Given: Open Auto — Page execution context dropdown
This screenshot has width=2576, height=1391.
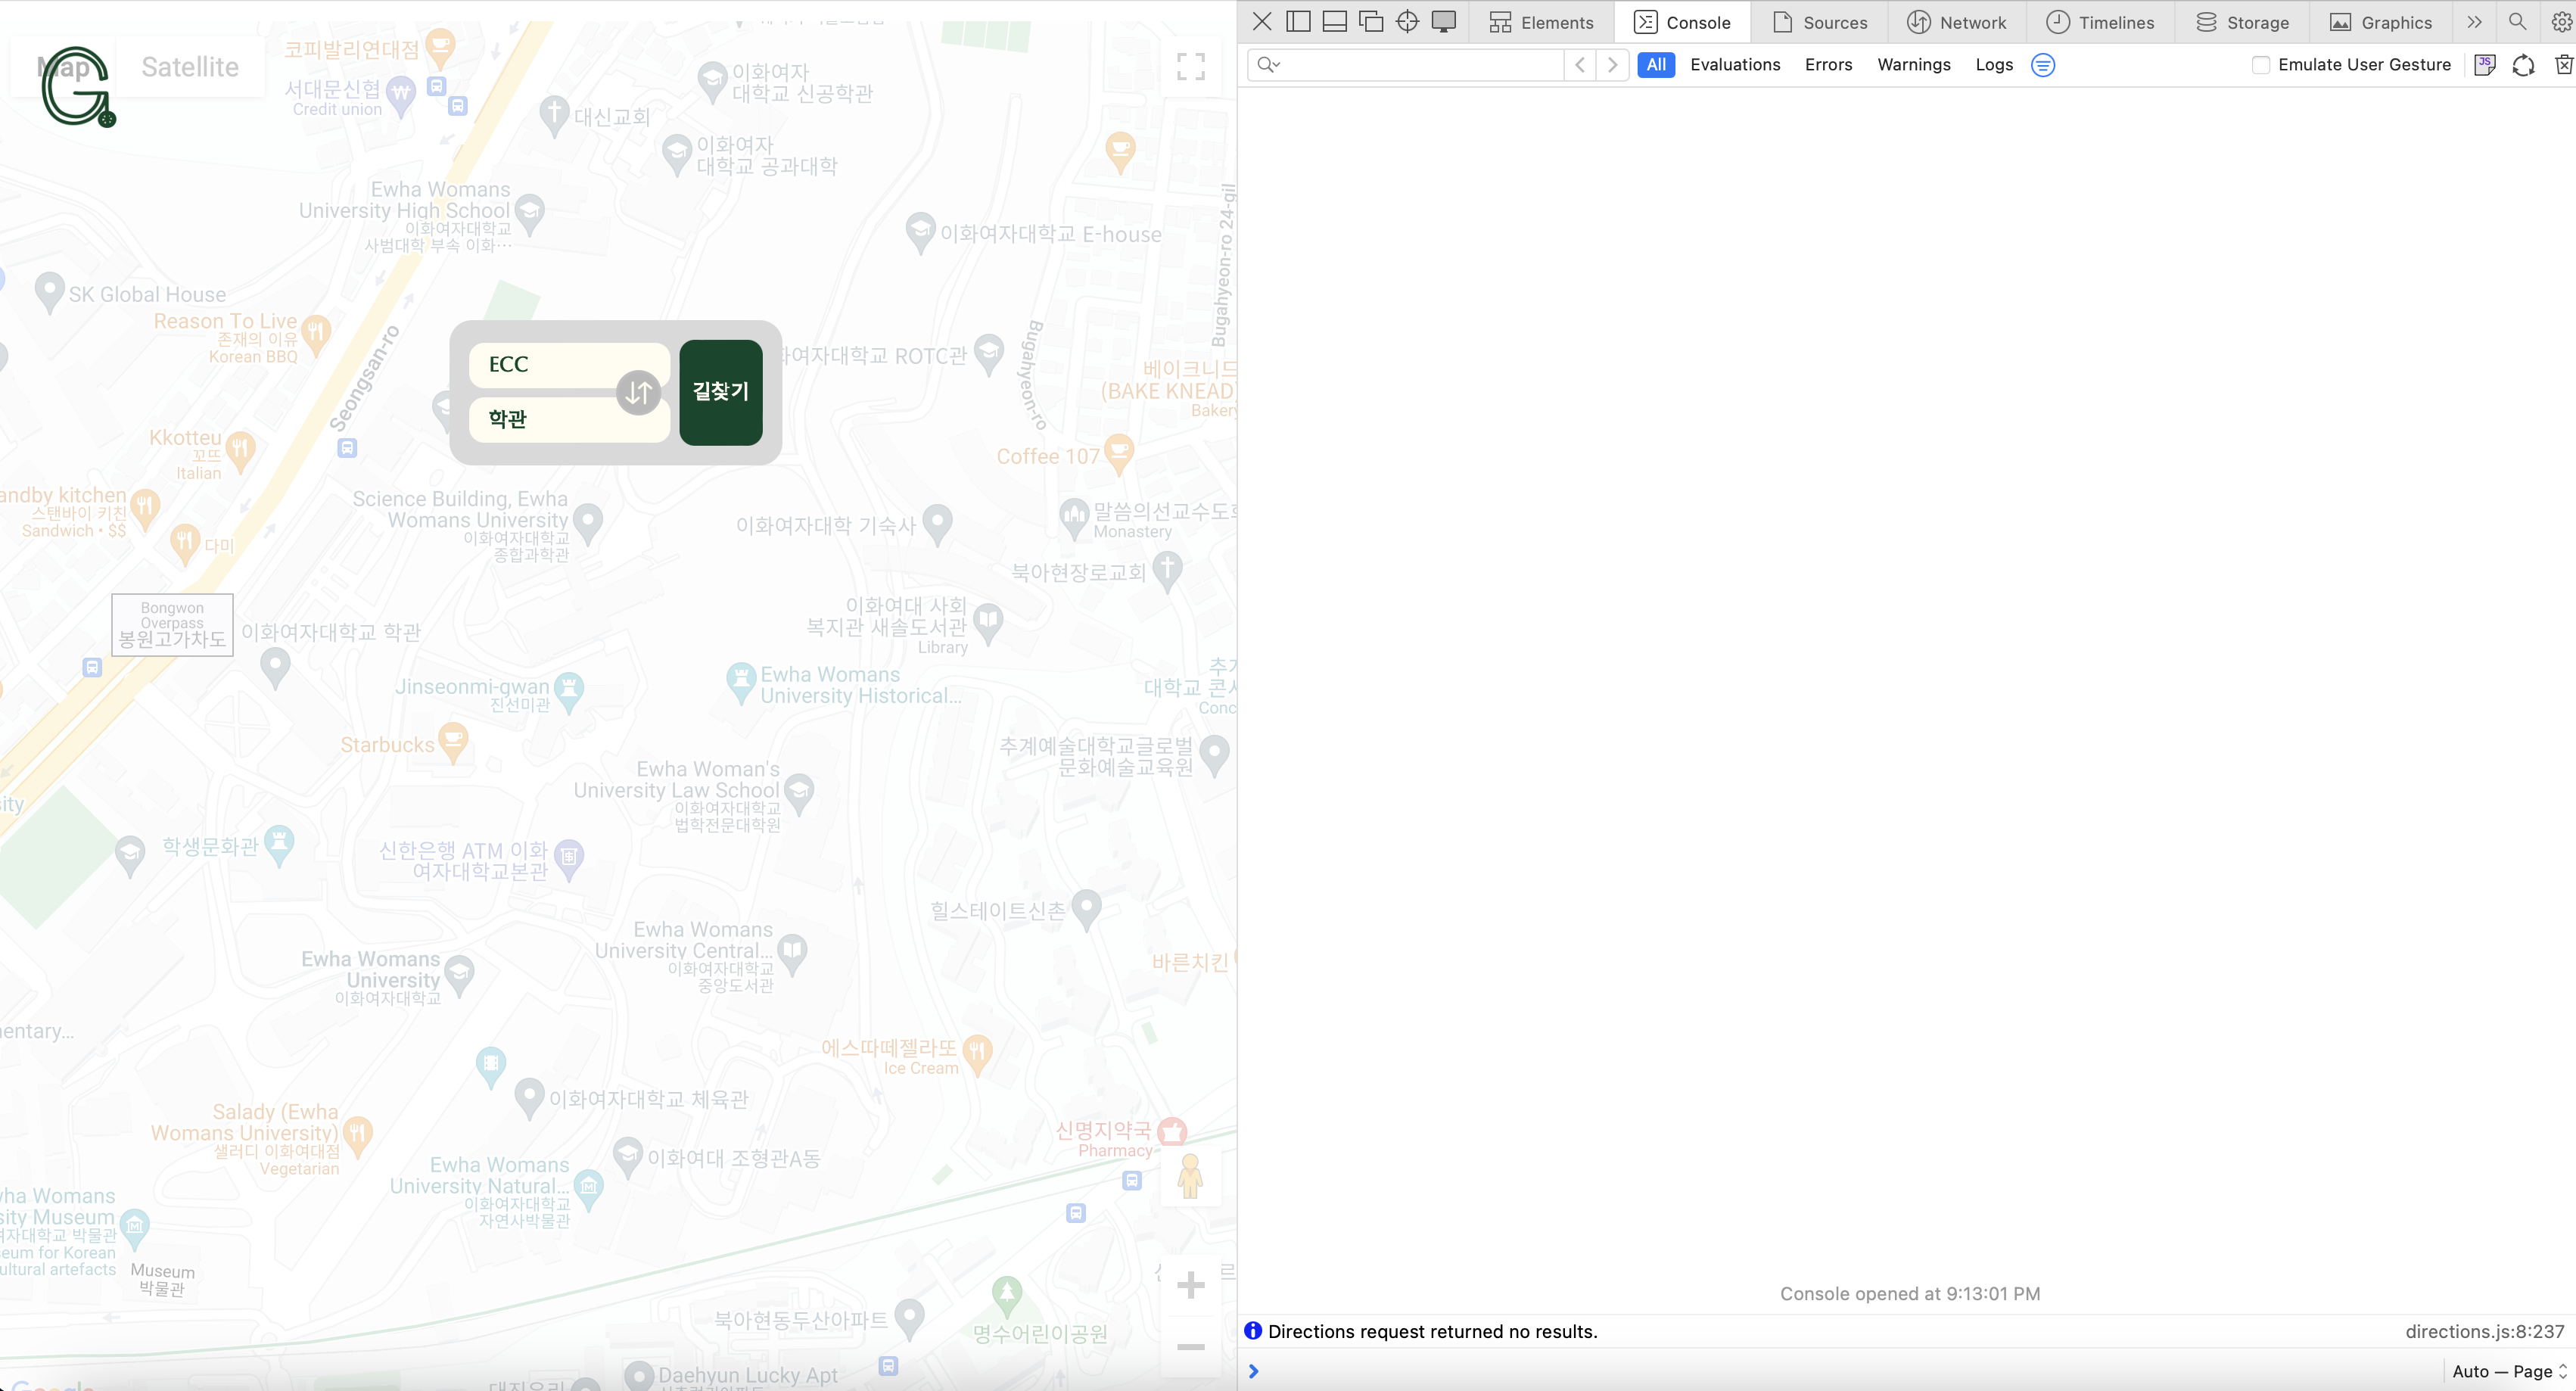Looking at the screenshot, I should [2509, 1371].
